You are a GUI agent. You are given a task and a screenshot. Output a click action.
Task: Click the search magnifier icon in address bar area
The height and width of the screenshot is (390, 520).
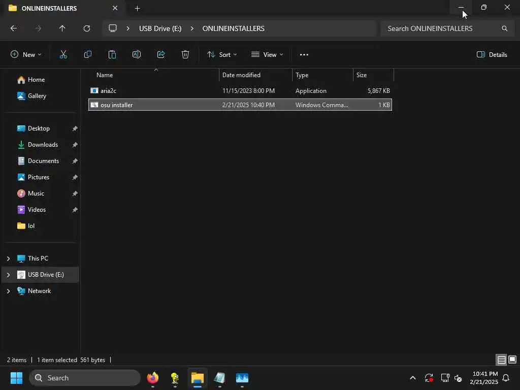point(504,28)
